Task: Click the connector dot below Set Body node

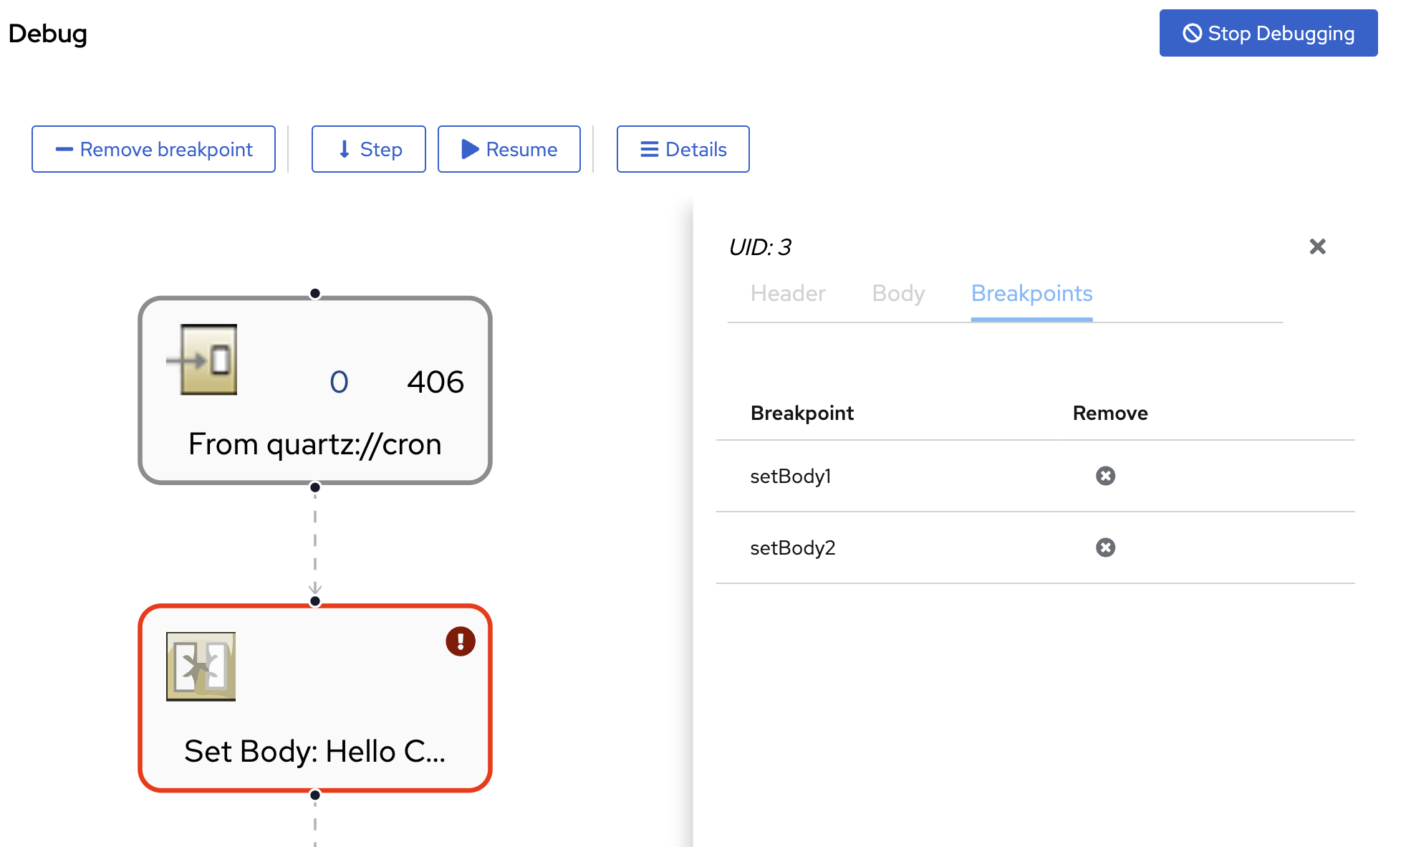Action: click(315, 794)
